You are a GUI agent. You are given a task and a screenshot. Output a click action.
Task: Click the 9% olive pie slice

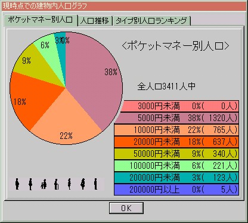[x=40, y=66]
